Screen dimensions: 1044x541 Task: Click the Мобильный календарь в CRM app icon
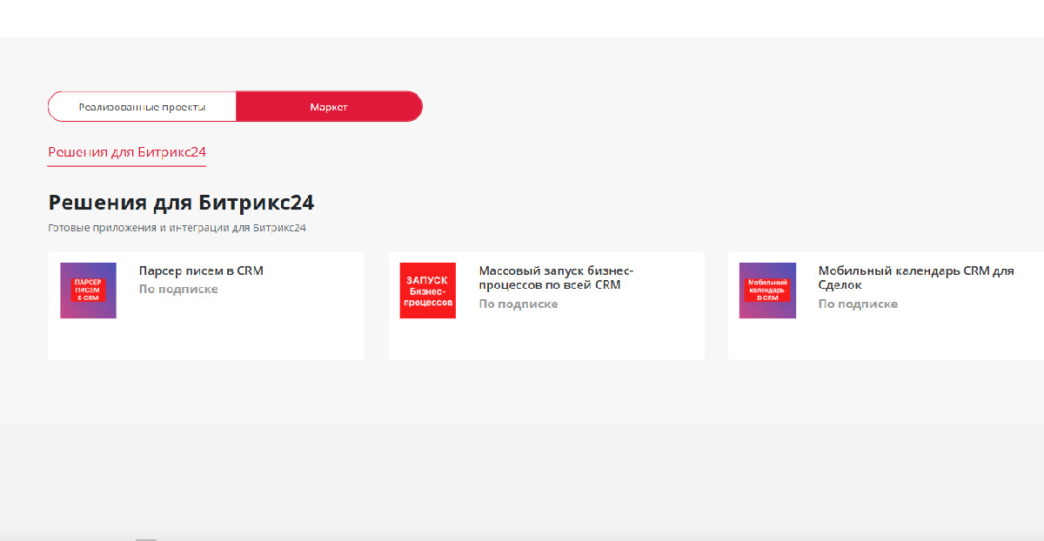767,291
